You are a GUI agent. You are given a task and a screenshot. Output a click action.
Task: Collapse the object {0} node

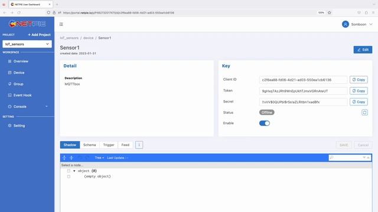click(x=74, y=171)
